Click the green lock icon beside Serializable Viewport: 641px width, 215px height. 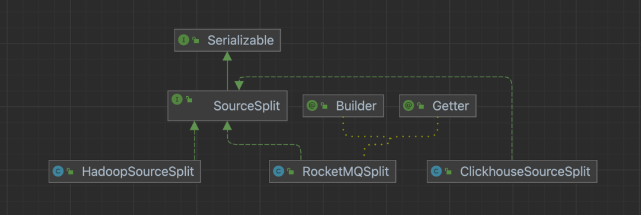[196, 40]
